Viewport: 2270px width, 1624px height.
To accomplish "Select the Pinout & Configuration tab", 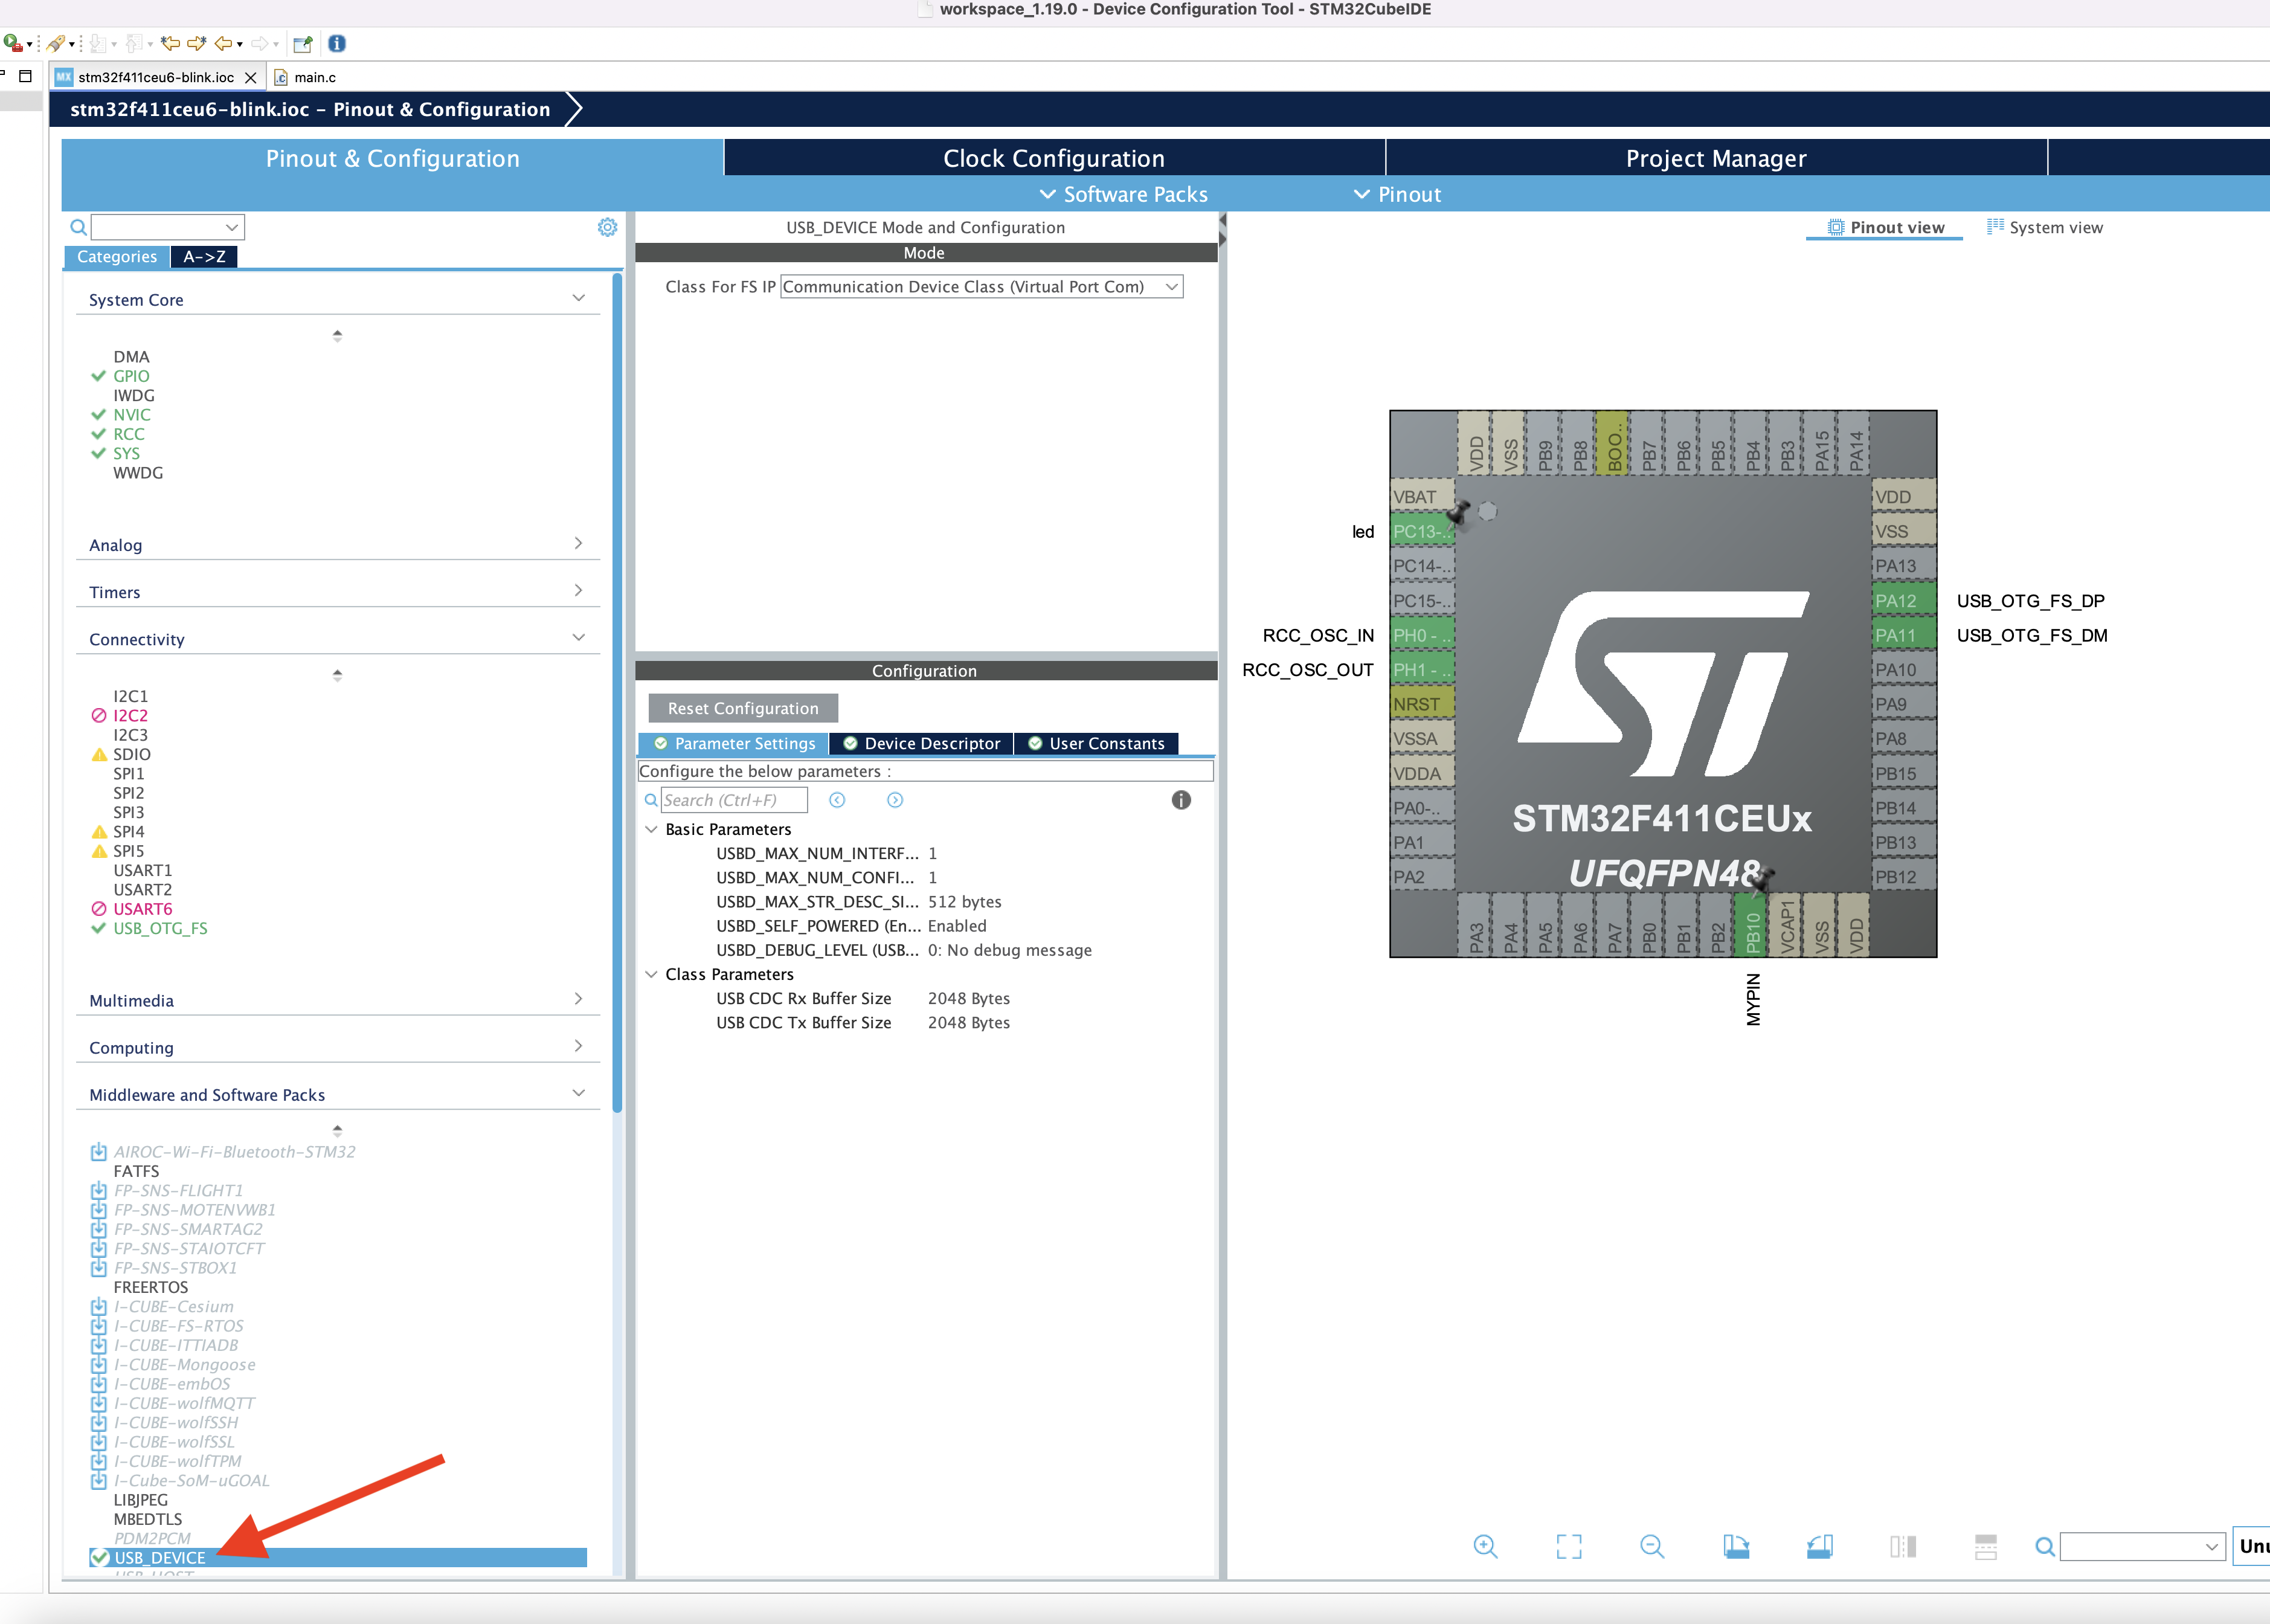I will (393, 158).
